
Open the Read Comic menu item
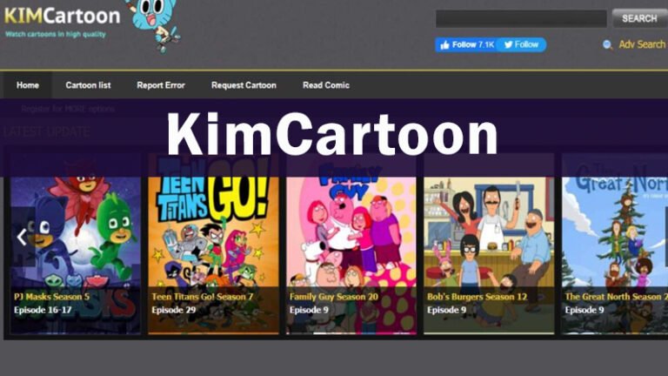pyautogui.click(x=326, y=85)
